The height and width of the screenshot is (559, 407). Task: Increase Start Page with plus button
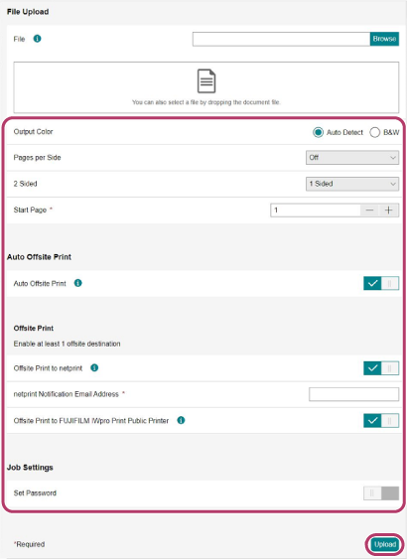(x=389, y=210)
